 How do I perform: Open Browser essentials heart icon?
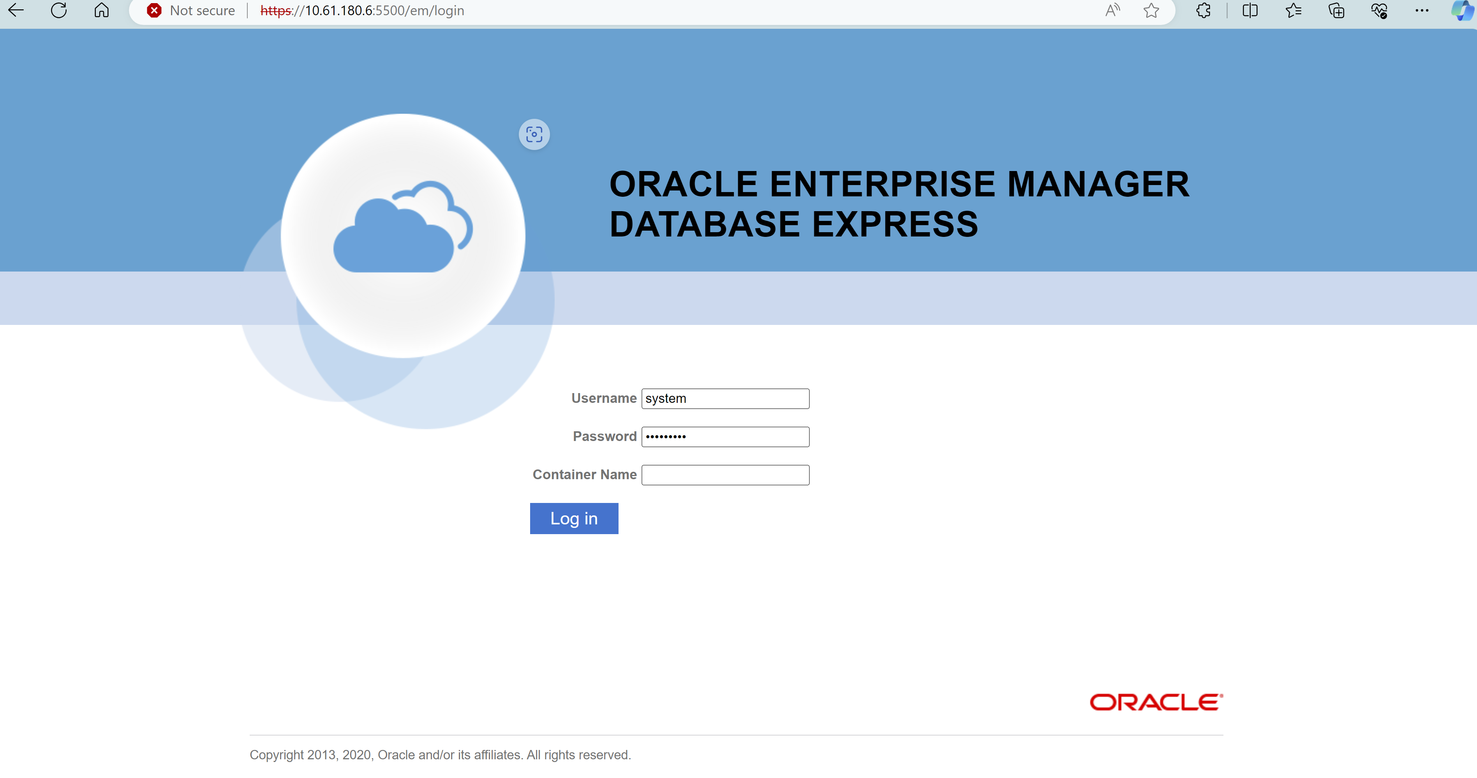[1379, 10]
